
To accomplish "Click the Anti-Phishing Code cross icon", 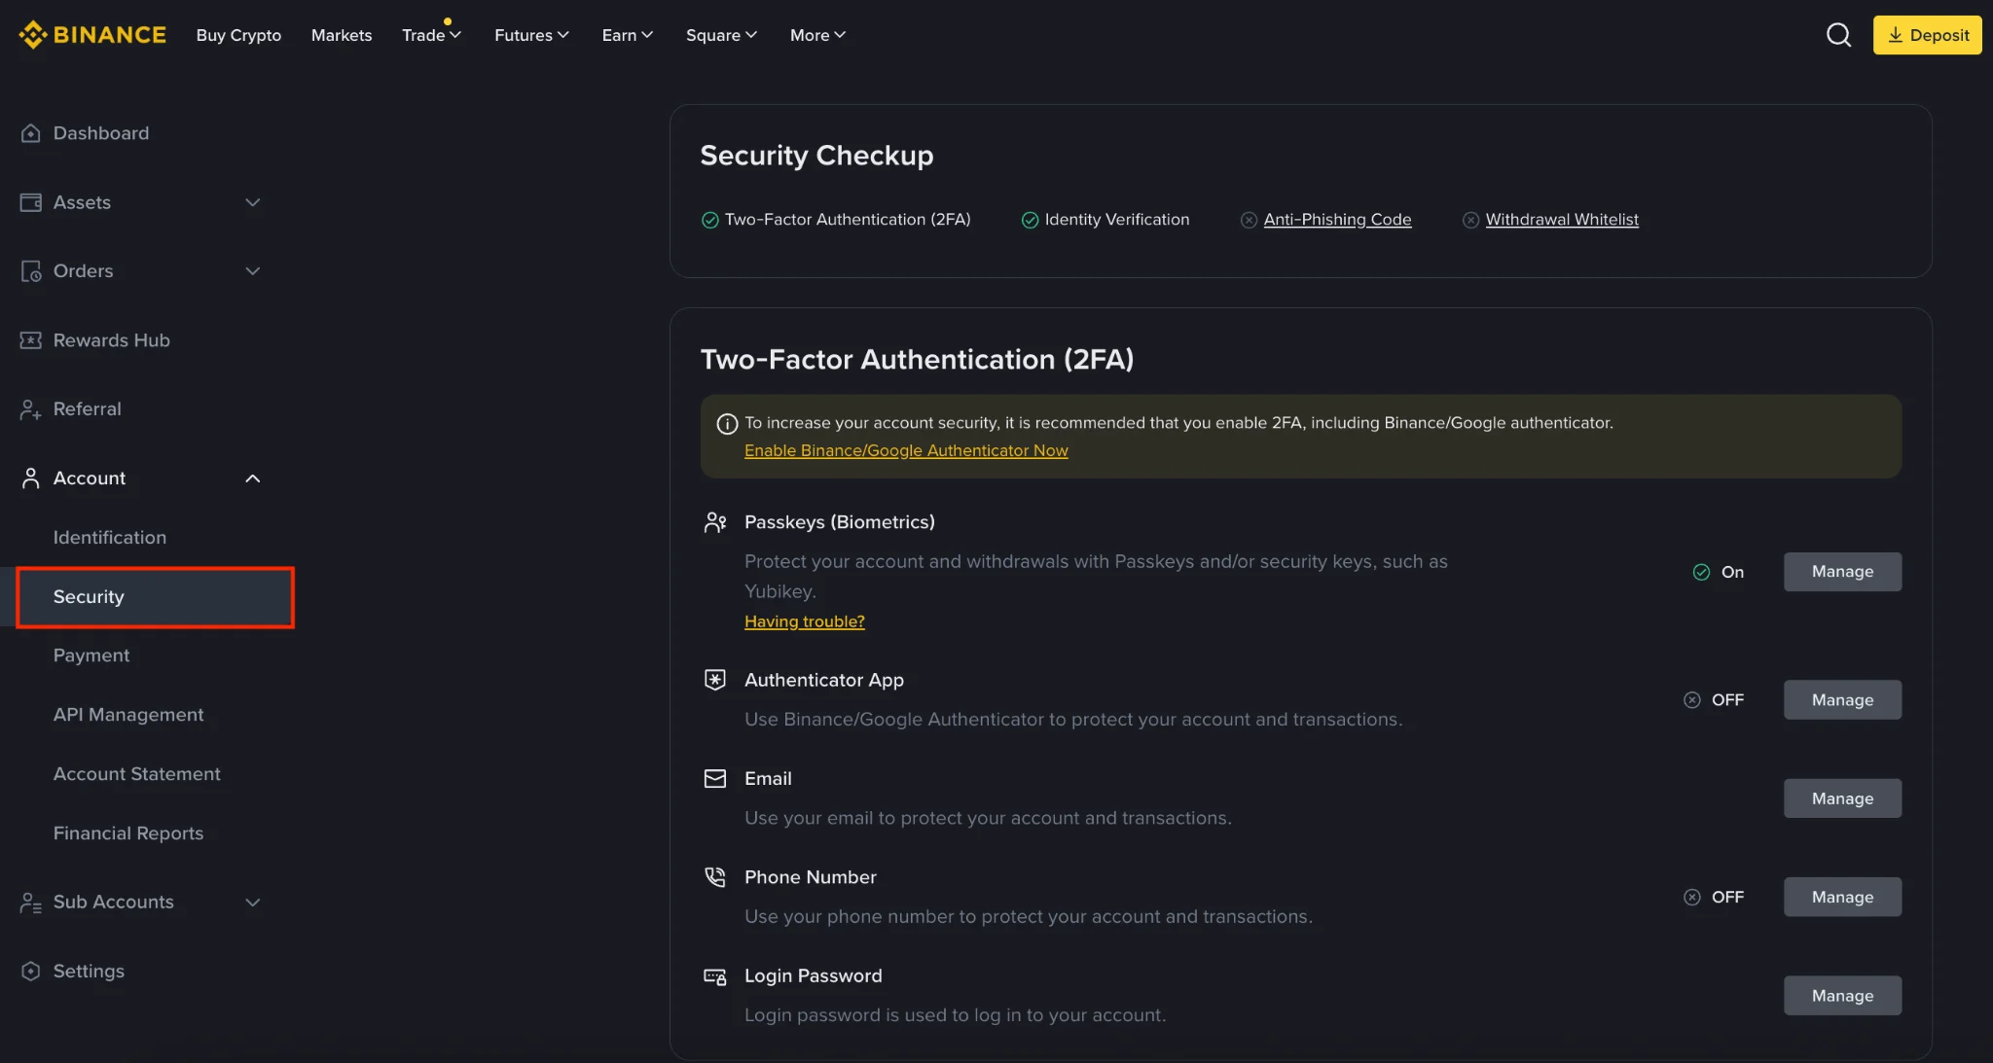I will pyautogui.click(x=1249, y=220).
